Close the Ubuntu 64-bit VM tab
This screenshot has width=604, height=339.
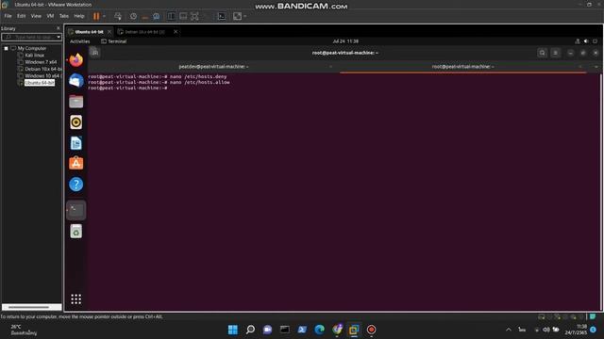pos(109,31)
